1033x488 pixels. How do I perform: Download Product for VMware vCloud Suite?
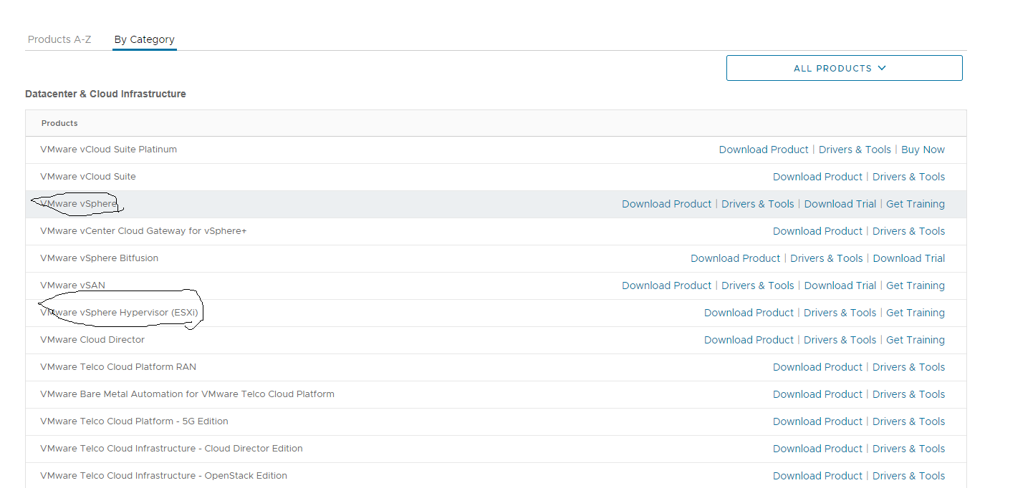(x=817, y=177)
